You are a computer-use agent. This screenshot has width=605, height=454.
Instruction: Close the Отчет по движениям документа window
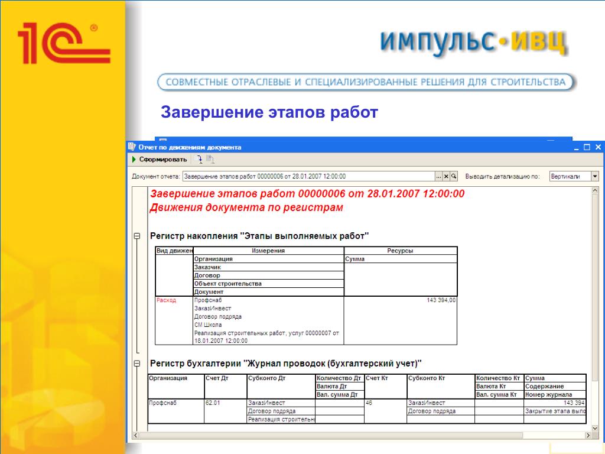click(598, 147)
